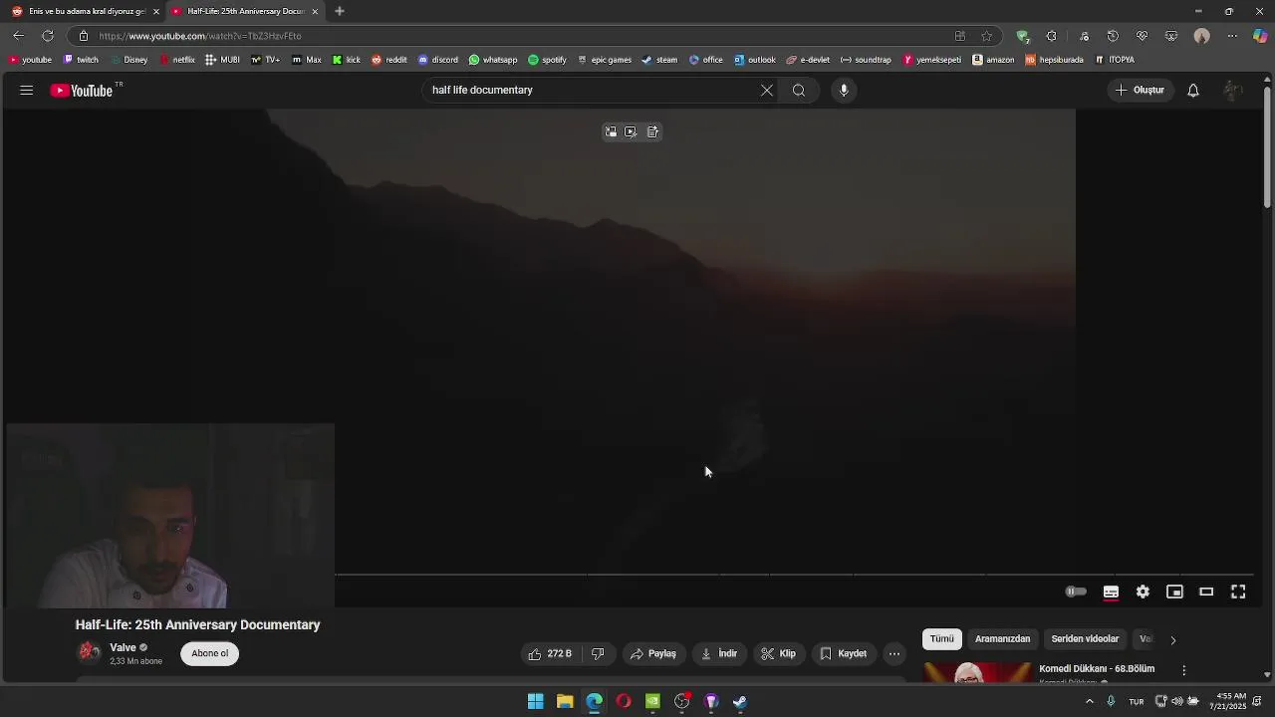Toggle subtitles in the video player
Viewport: 1275px width, 717px height.
pyautogui.click(x=1111, y=592)
